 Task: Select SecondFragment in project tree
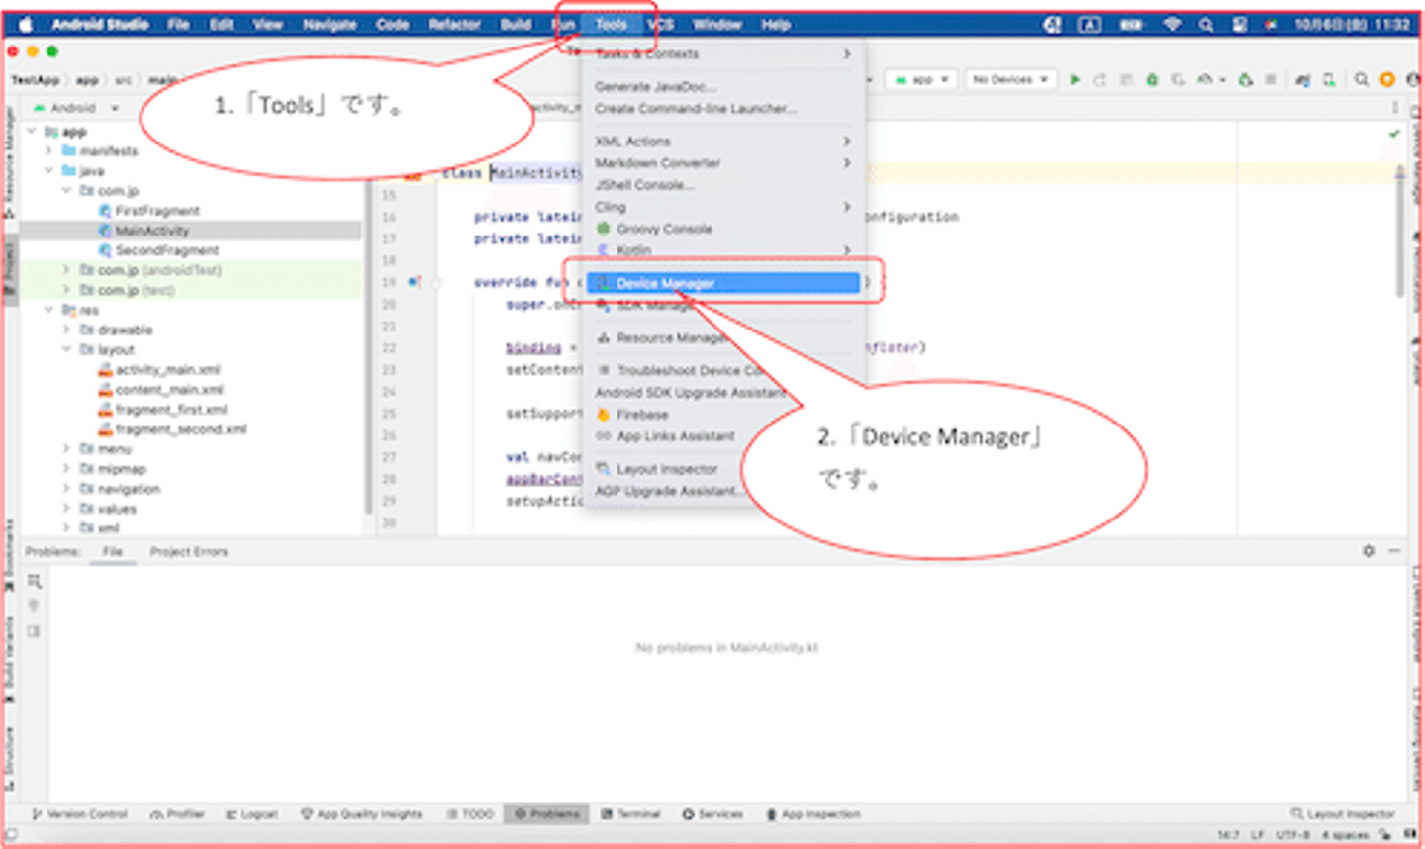(166, 250)
